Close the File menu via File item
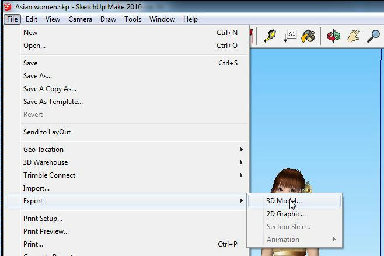This screenshot has width=384, height=256. (x=12, y=19)
